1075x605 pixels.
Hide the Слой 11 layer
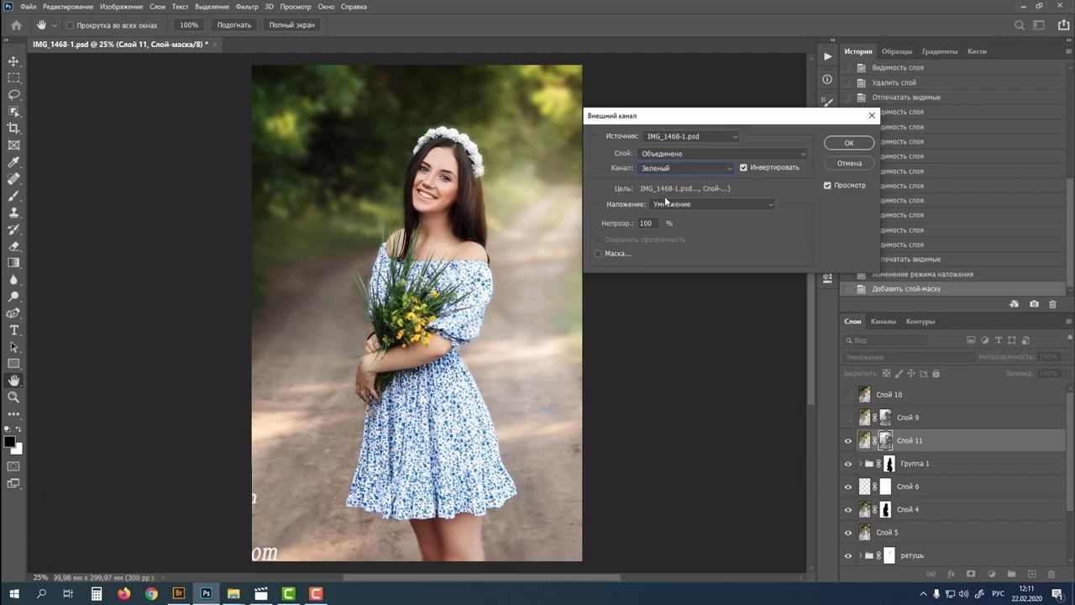point(847,440)
